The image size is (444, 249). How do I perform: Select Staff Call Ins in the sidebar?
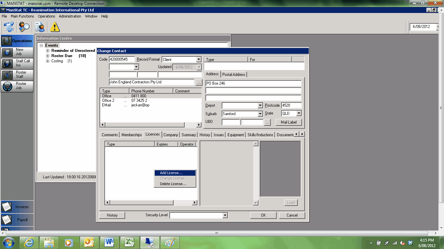(x=17, y=63)
